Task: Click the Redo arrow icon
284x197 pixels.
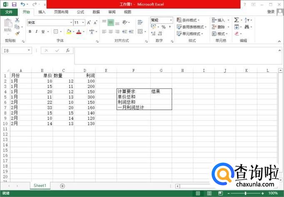Action: click(35, 4)
